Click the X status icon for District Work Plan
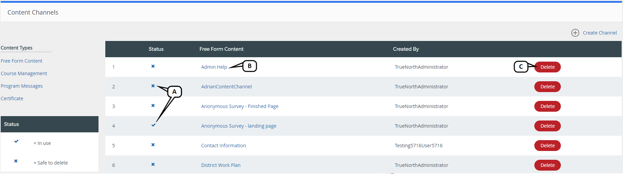The height and width of the screenshot is (174, 623). pos(153,165)
